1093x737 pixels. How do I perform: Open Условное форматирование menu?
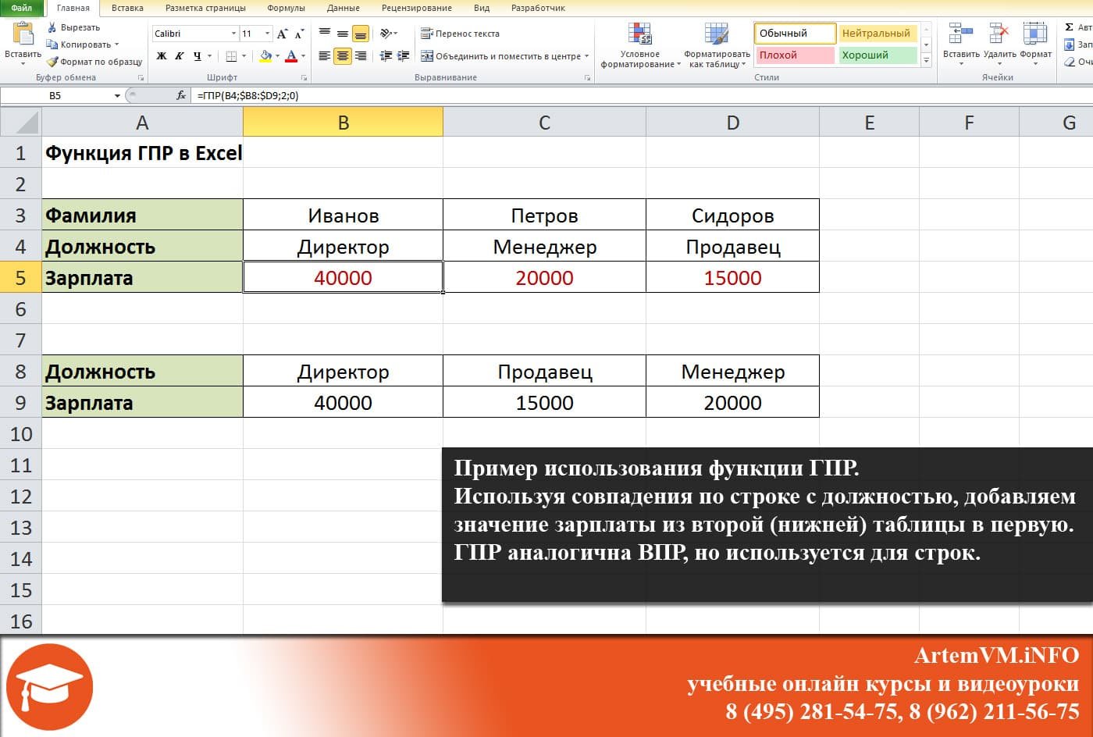point(640,45)
